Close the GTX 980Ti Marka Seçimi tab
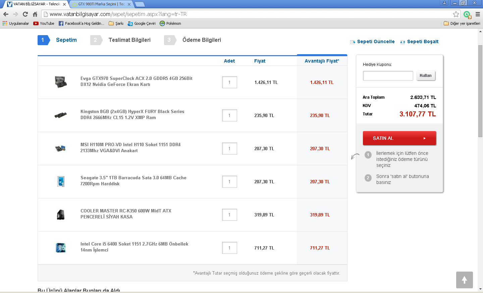The image size is (483, 293). click(129, 4)
